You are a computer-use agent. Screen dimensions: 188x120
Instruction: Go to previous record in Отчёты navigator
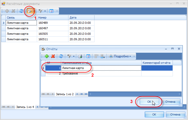coord(52,94)
